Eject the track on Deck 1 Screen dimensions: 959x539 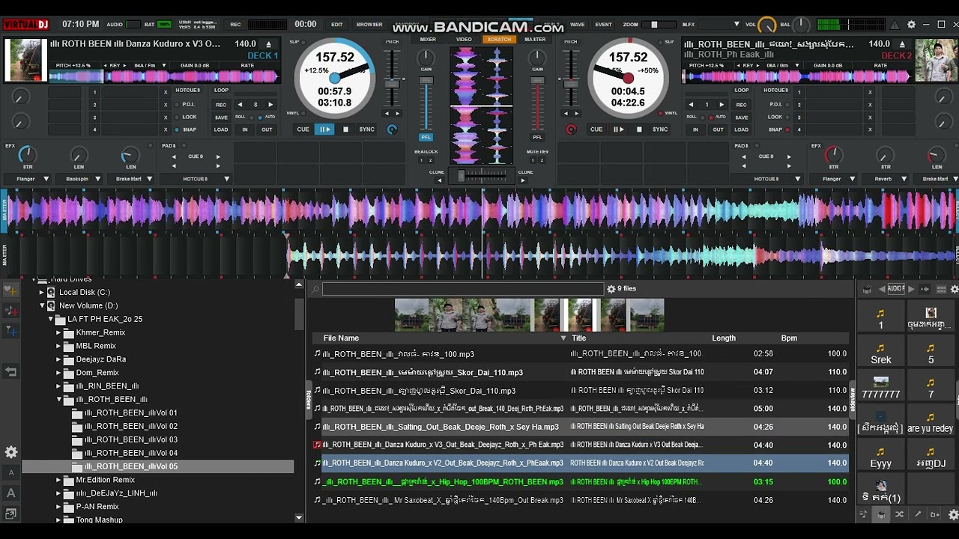coord(269,44)
